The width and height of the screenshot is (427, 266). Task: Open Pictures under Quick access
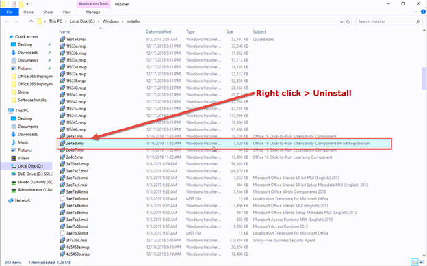tap(25, 68)
